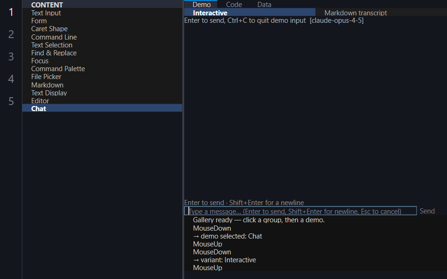Select the Form demo in the list
Viewport: 447px width, 279px height.
(102, 21)
